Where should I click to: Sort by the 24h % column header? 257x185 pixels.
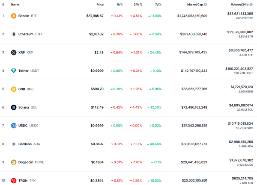138,4
